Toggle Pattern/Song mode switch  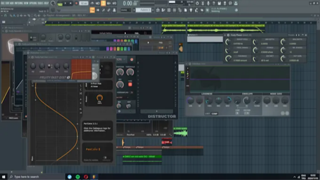[x=60, y=4]
